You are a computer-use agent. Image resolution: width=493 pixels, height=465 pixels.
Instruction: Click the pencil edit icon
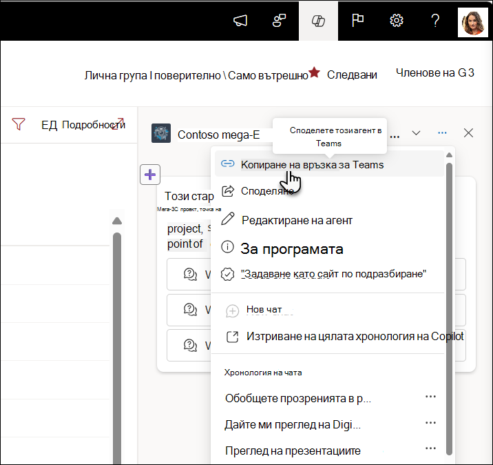click(x=228, y=218)
